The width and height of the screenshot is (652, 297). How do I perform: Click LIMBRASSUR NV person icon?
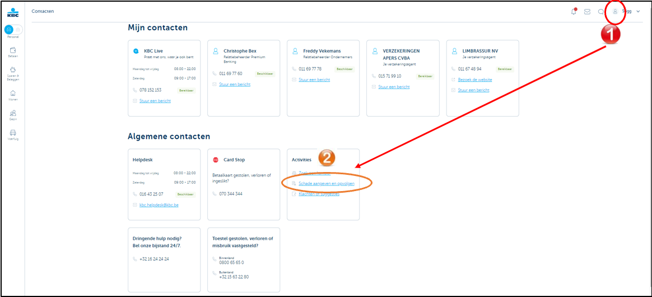click(x=454, y=51)
